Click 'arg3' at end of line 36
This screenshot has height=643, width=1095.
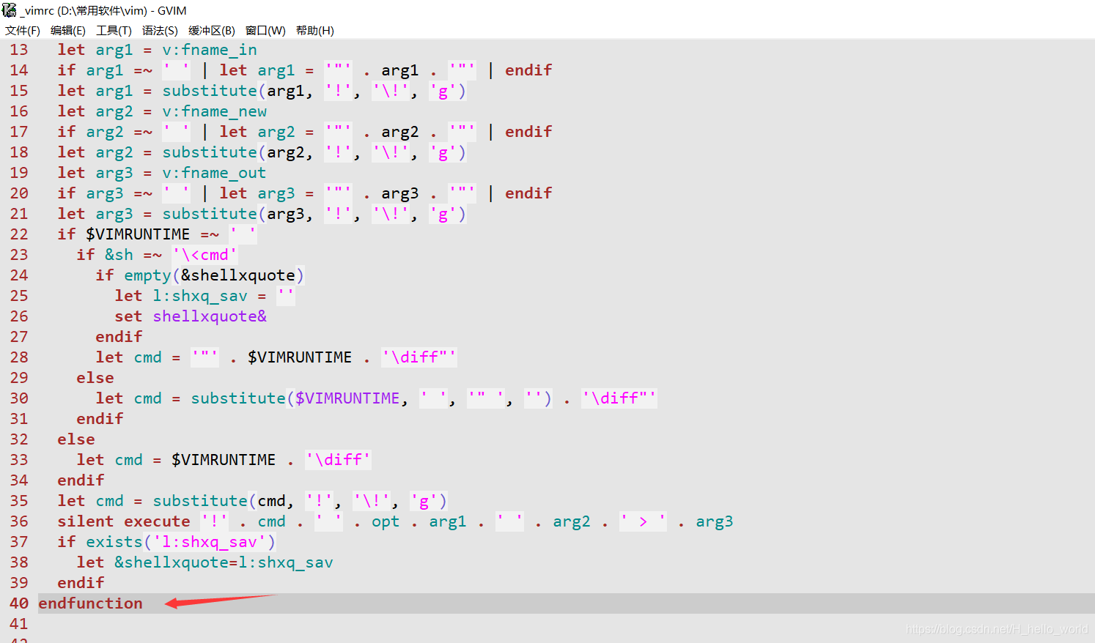coord(715,521)
